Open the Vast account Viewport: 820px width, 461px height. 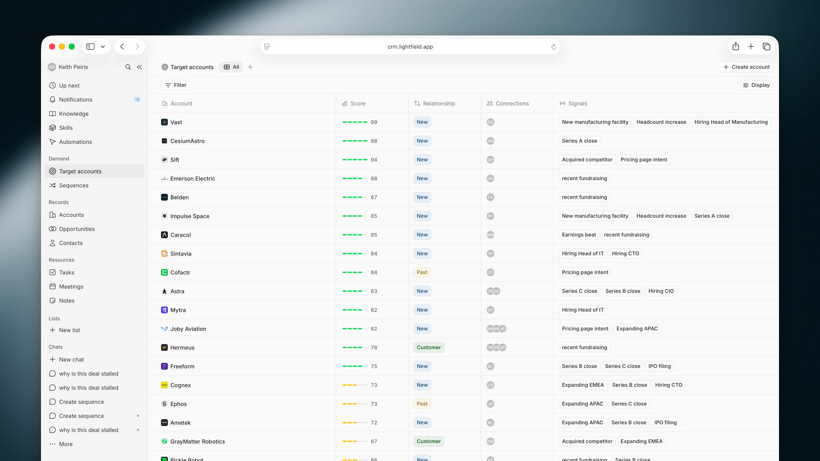pos(176,122)
